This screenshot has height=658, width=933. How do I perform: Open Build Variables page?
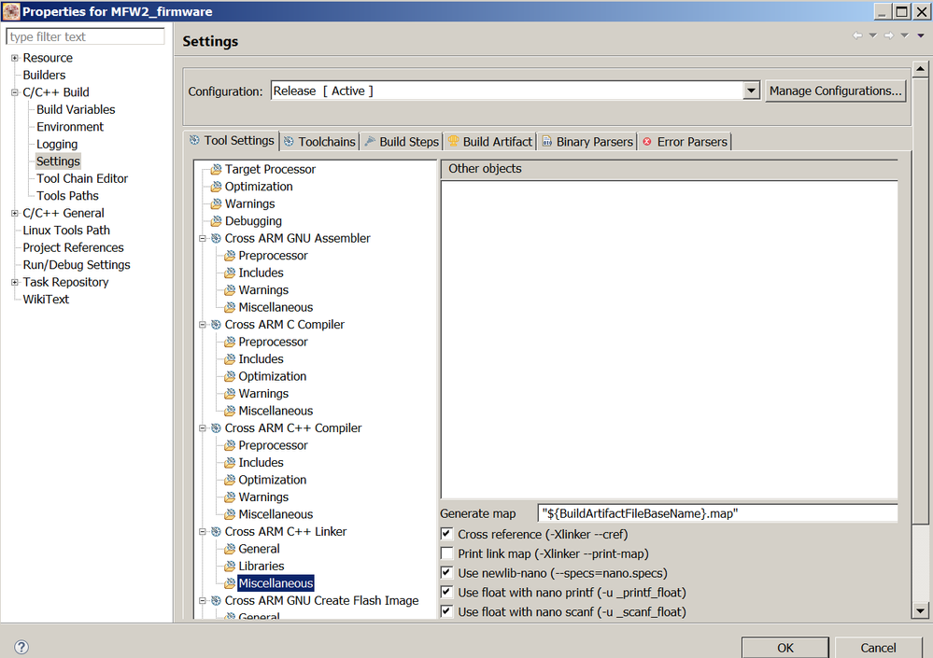76,109
